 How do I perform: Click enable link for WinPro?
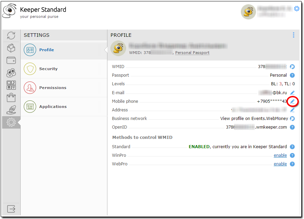click(280, 155)
